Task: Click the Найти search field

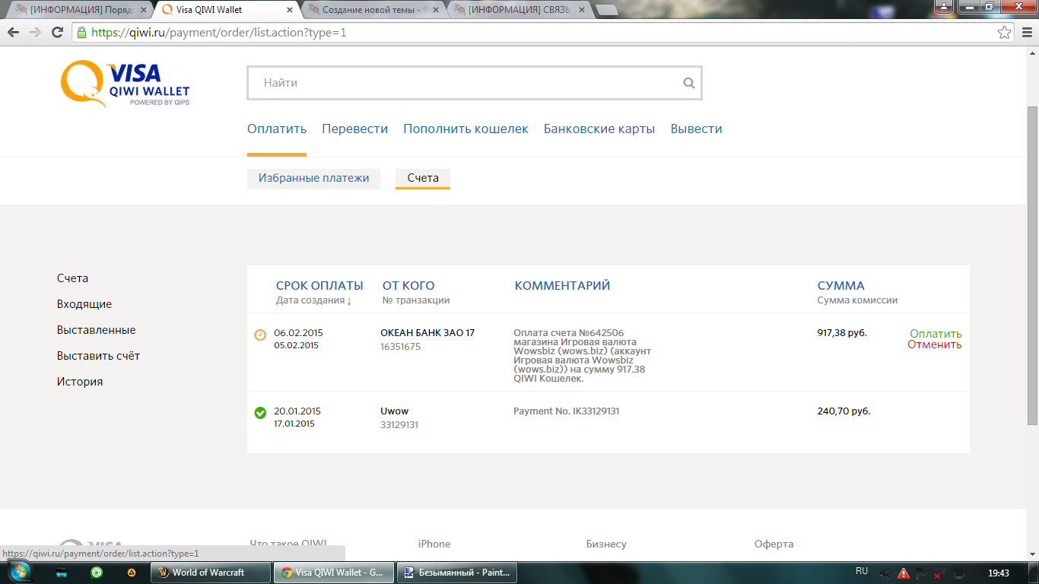Action: click(x=464, y=83)
